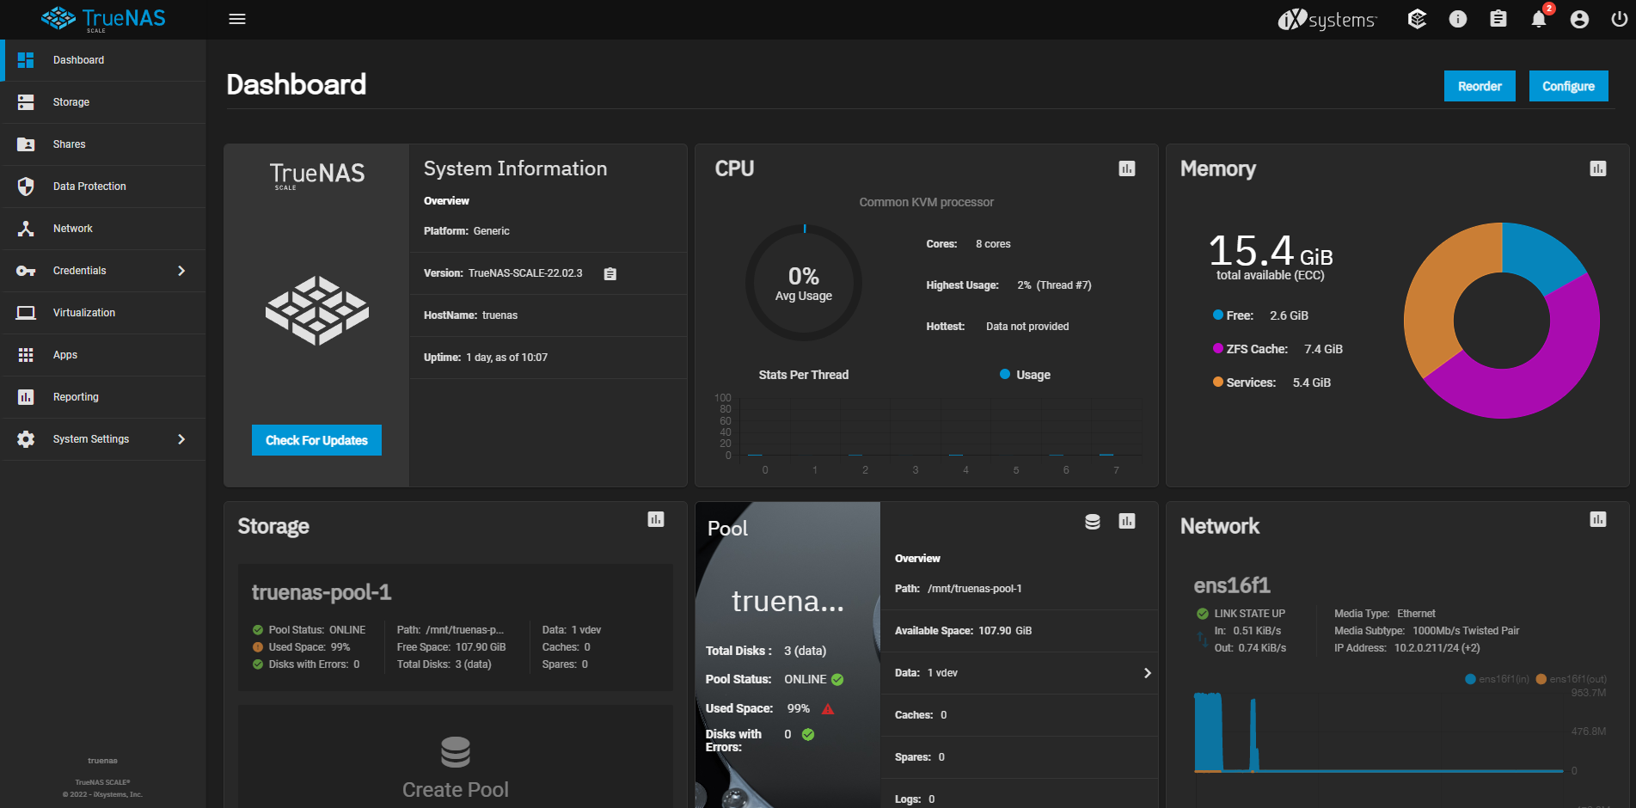Click Uptime 1 day text
1636x808 pixels.
point(486,358)
